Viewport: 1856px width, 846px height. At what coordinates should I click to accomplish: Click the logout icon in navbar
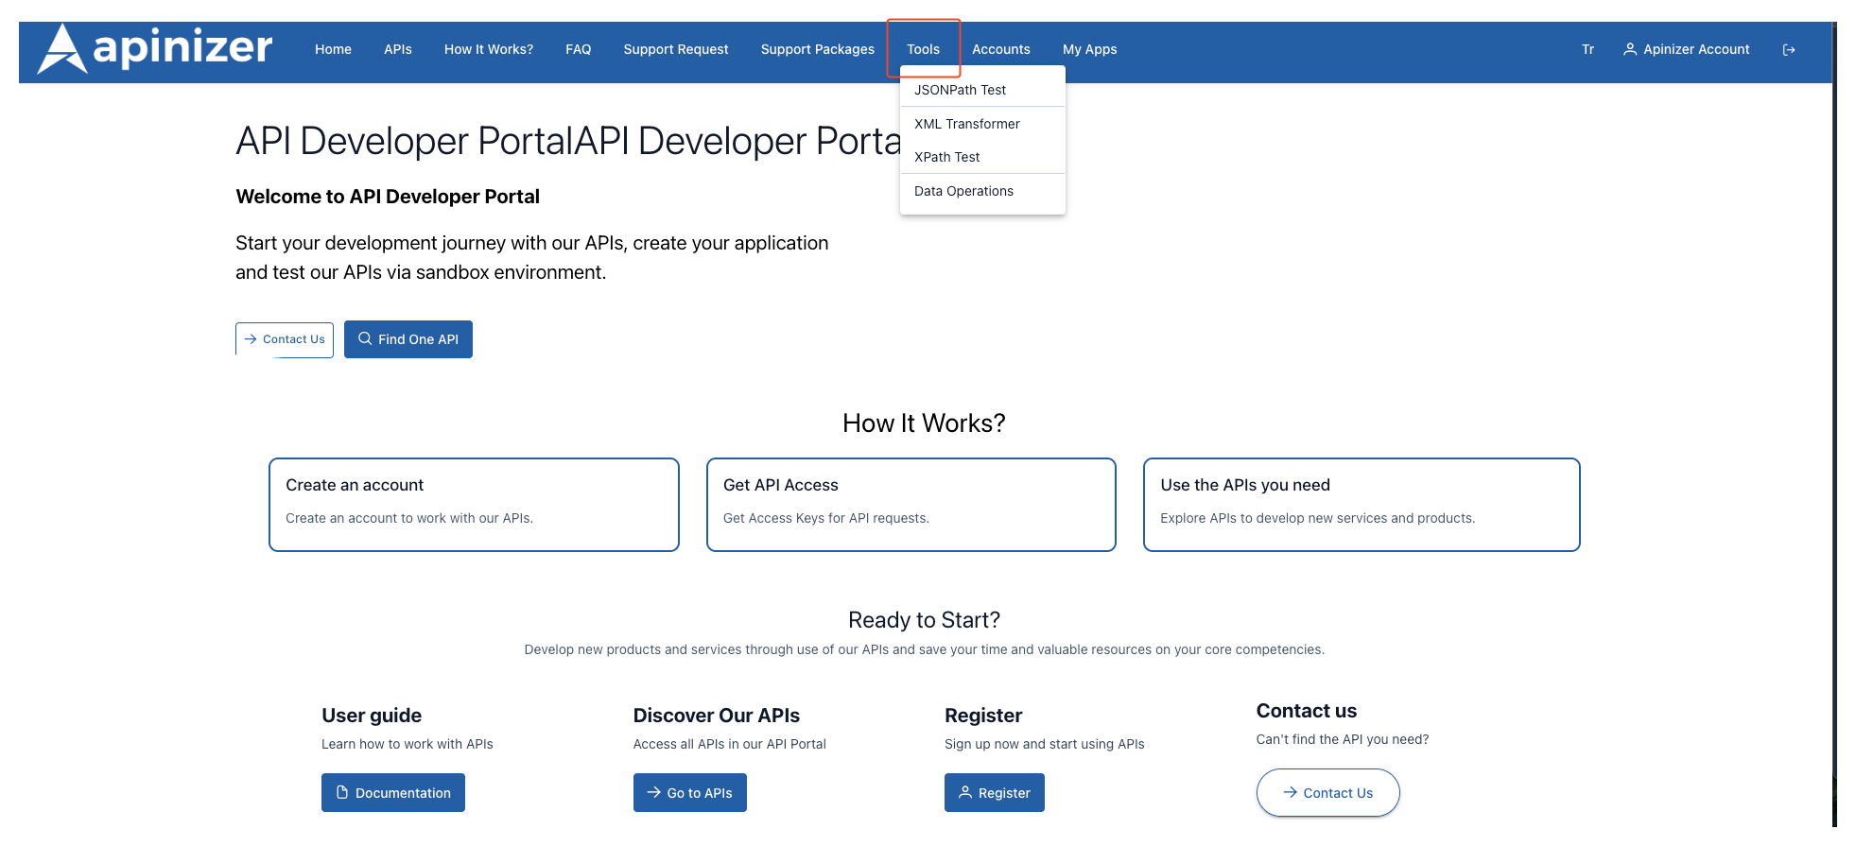[1788, 50]
